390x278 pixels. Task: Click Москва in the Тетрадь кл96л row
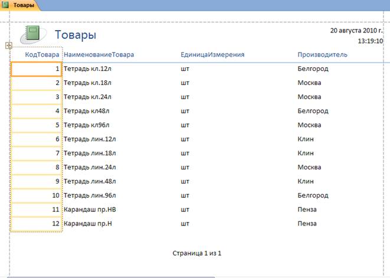point(309,125)
